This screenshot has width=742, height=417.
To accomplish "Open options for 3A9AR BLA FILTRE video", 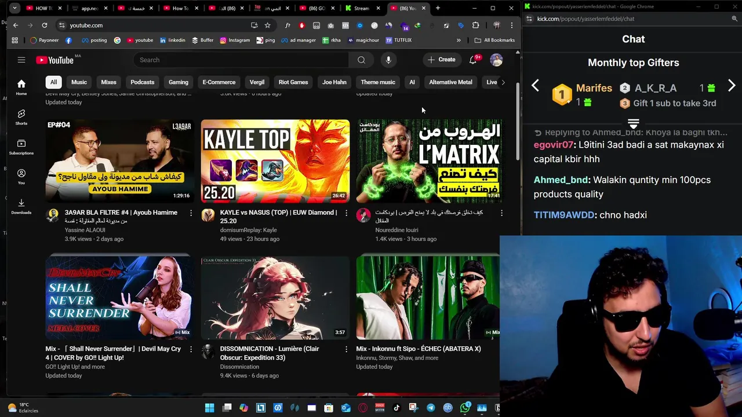I will (x=191, y=213).
